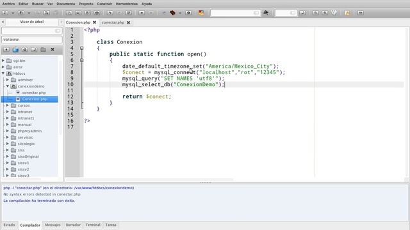Collapse the htdocs folder

(x=3, y=73)
